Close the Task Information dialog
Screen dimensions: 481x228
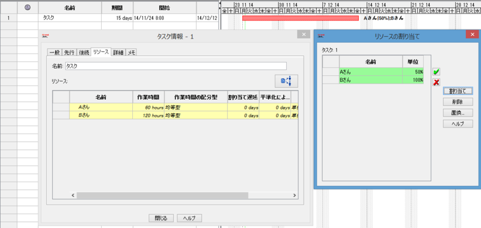tap(304, 34)
